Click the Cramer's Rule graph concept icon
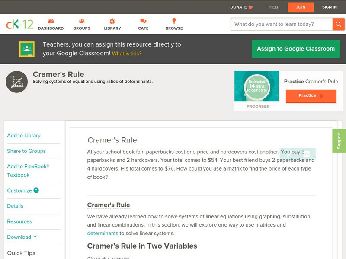This screenshot has height=259, width=346. click(16, 82)
